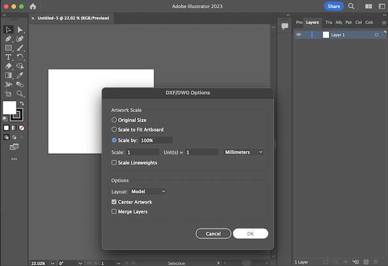
Task: Select the Rectangle tool
Action: click(8, 48)
